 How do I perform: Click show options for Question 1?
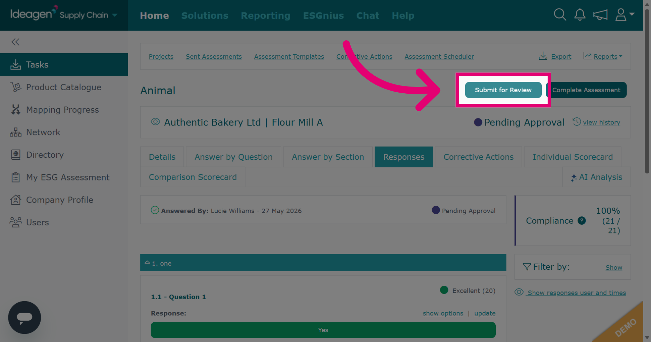[x=443, y=313]
